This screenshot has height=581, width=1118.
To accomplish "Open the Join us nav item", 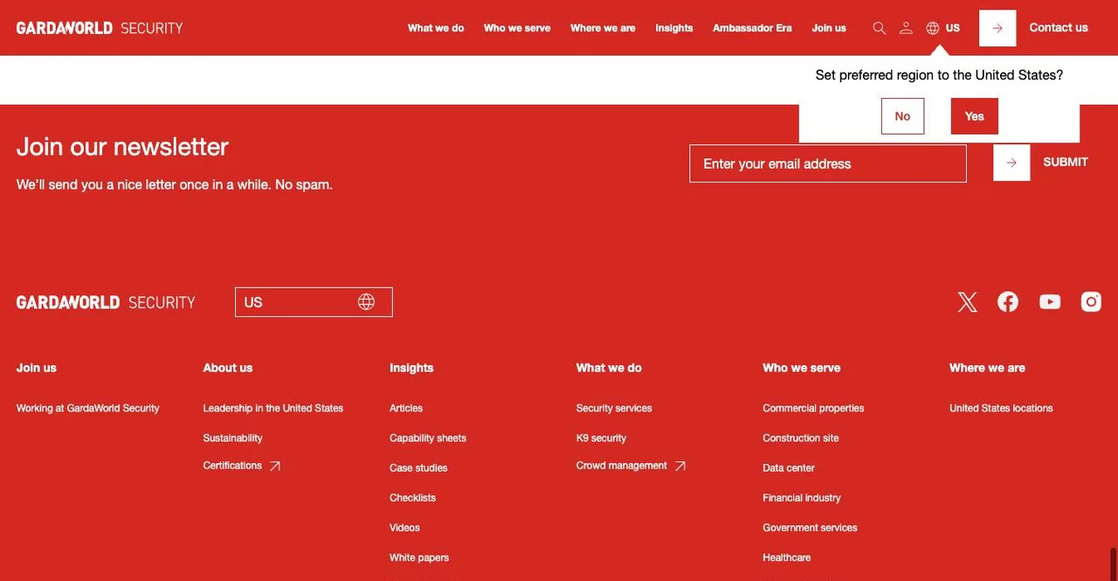I will click(829, 28).
